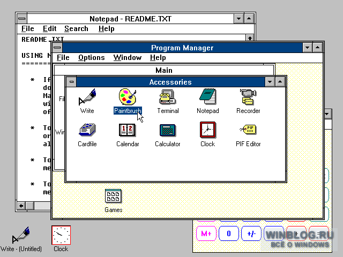
Task: Open Program Manager Help menu
Action: click(x=158, y=57)
